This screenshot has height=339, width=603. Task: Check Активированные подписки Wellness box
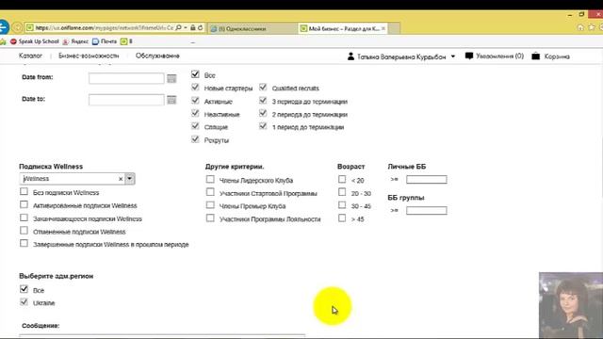coord(24,204)
